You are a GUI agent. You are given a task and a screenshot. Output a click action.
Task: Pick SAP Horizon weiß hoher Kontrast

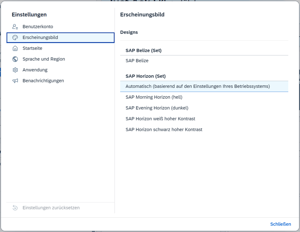(x=160, y=119)
